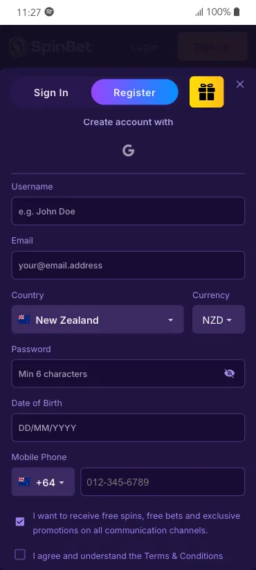
Task: Check the Terms & Conditions agreement box
Action: click(x=20, y=554)
